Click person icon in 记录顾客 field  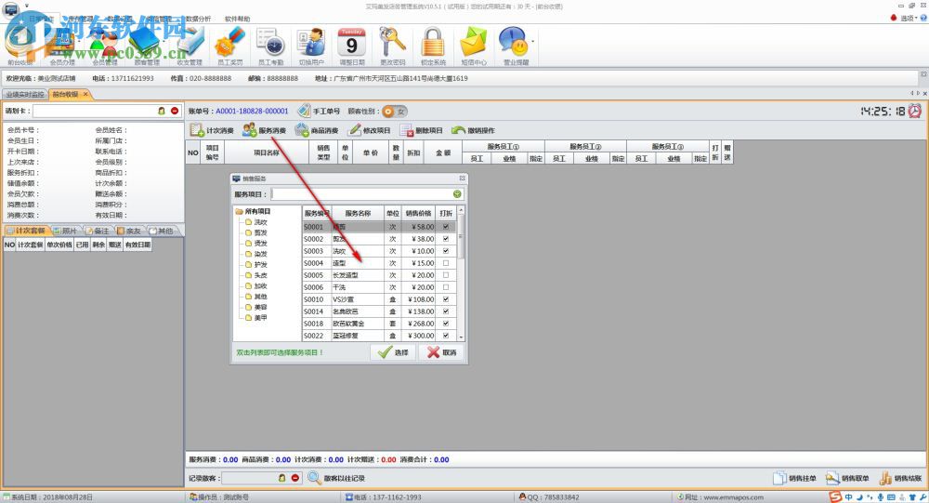point(282,478)
